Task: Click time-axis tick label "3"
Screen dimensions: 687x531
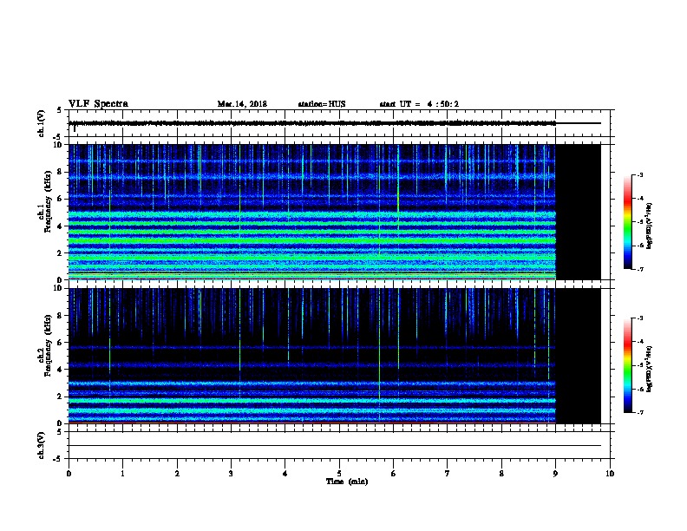Action: (231, 474)
